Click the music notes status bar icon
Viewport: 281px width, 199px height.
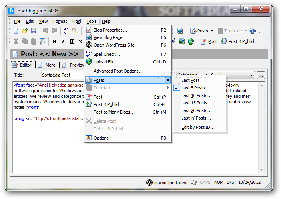click(x=194, y=182)
